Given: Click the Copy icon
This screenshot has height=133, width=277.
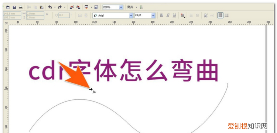Looking at the screenshot, I should pos(35,7).
